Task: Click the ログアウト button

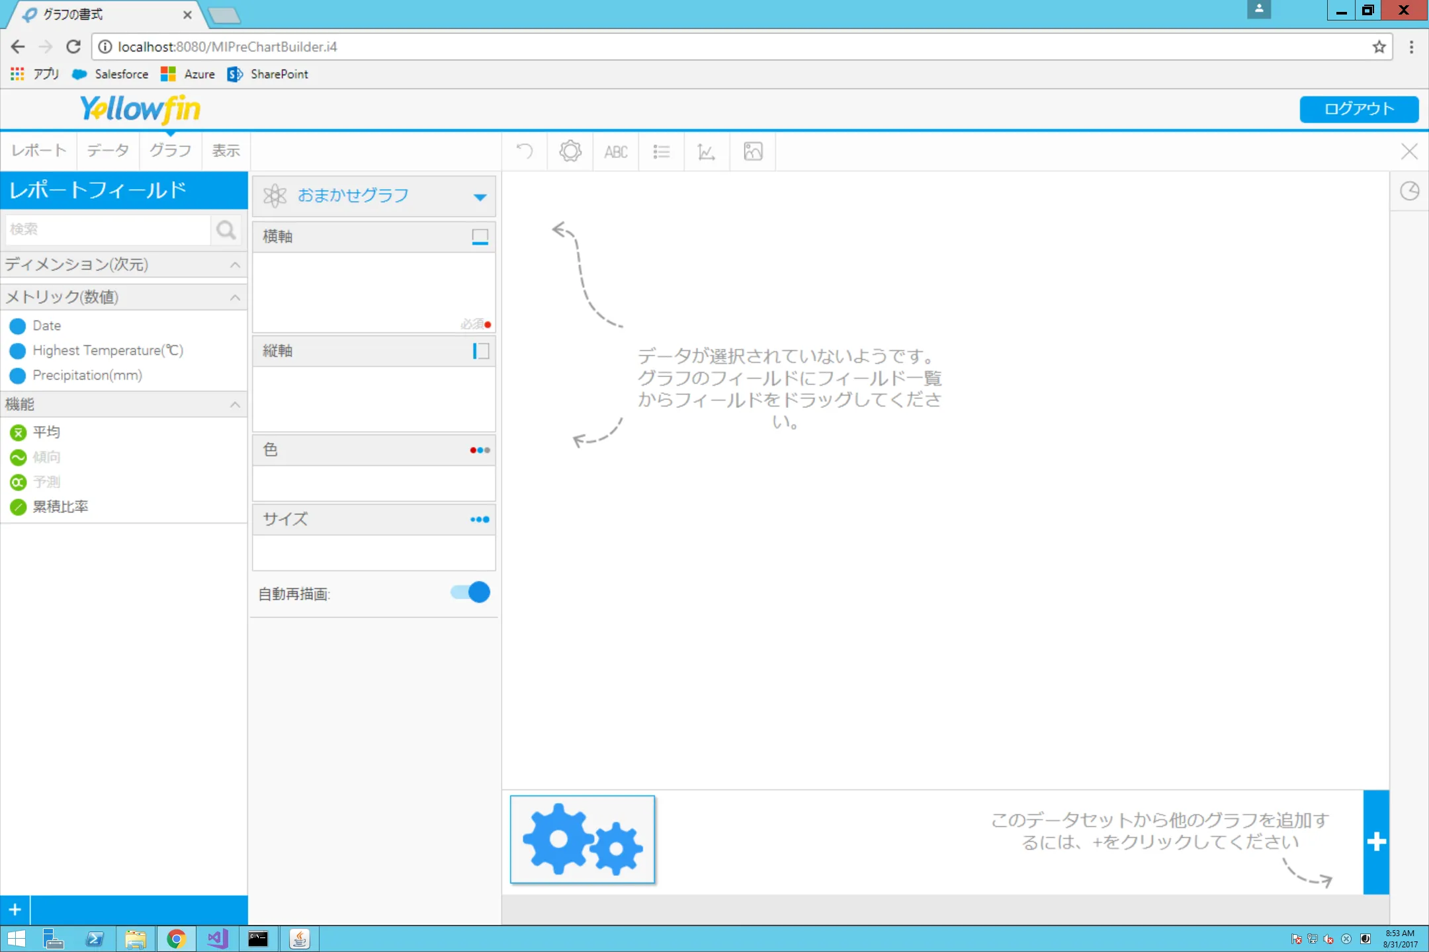Action: (1358, 109)
